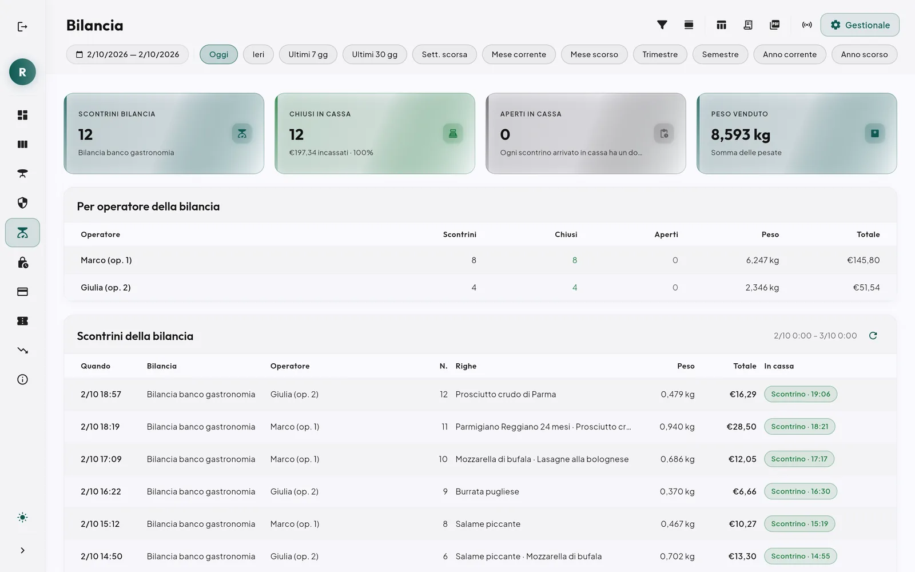Click the Marco (op. 1) operator row name
This screenshot has height=572, width=915.
(x=106, y=260)
